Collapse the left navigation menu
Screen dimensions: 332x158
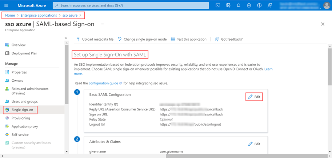pos(66,38)
